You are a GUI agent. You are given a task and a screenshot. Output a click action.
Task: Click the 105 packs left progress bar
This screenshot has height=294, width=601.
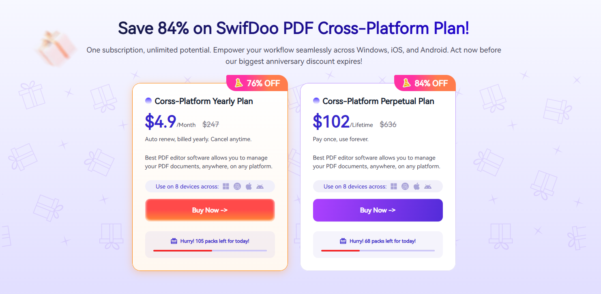click(x=210, y=251)
